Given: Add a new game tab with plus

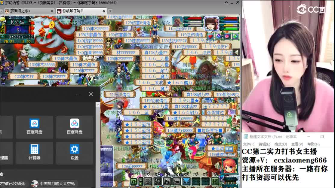Looking at the screenshot, I should (x=110, y=11).
